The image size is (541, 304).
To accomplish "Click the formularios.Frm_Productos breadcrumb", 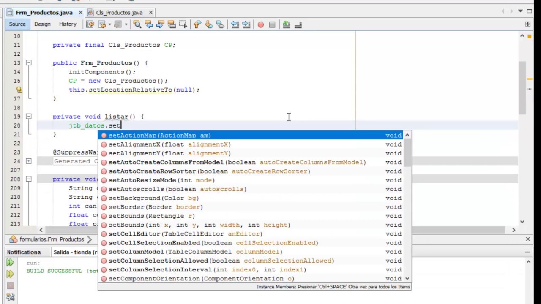I will tap(52, 239).
